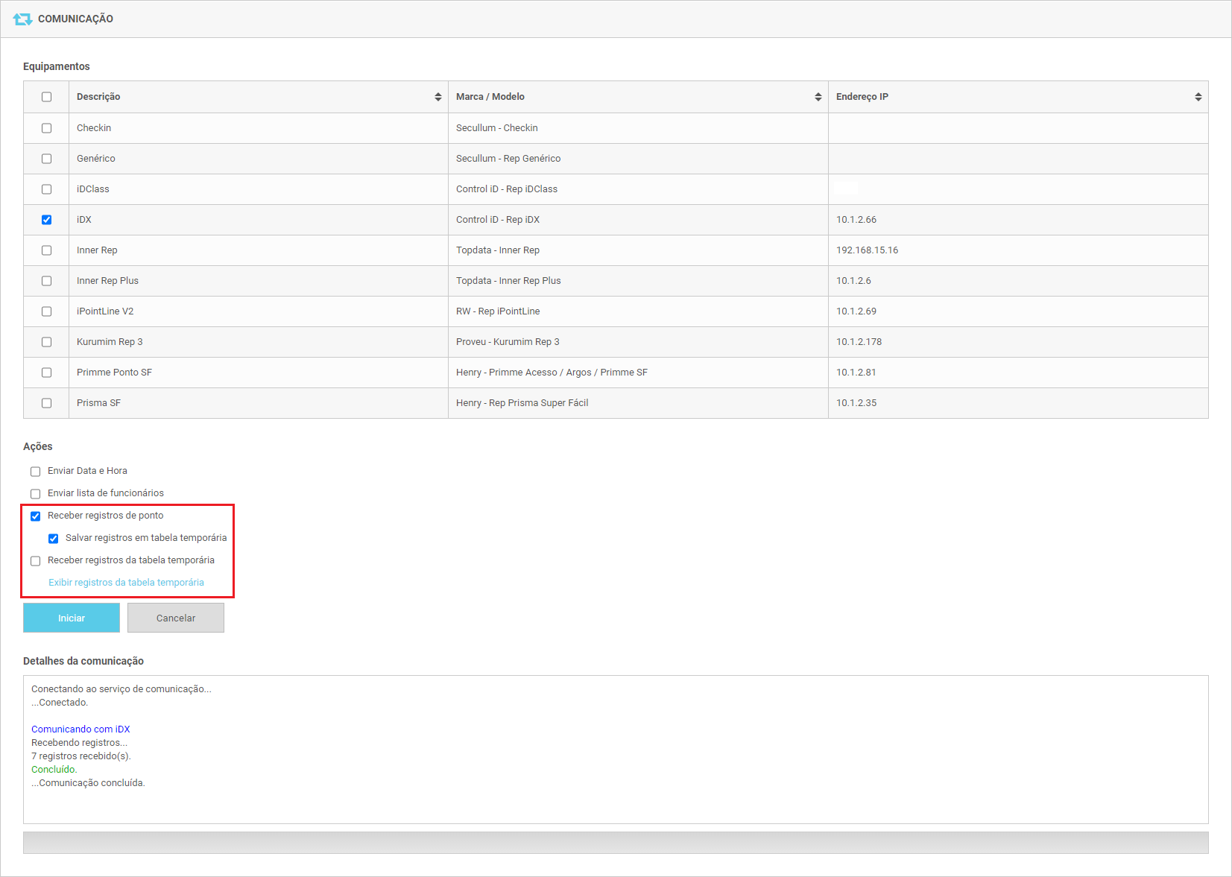Sort by Endereço IP column arrows
Viewport: 1232px width, 877px height.
[x=1198, y=97]
